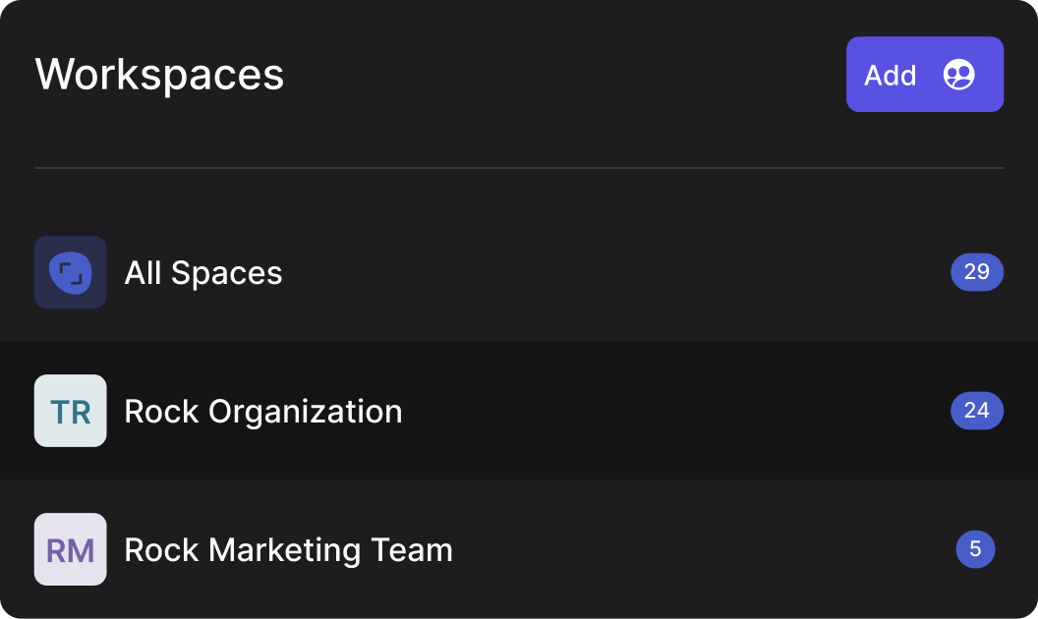
Task: Click the Rock Marketing Team name text
Action: [x=288, y=549]
